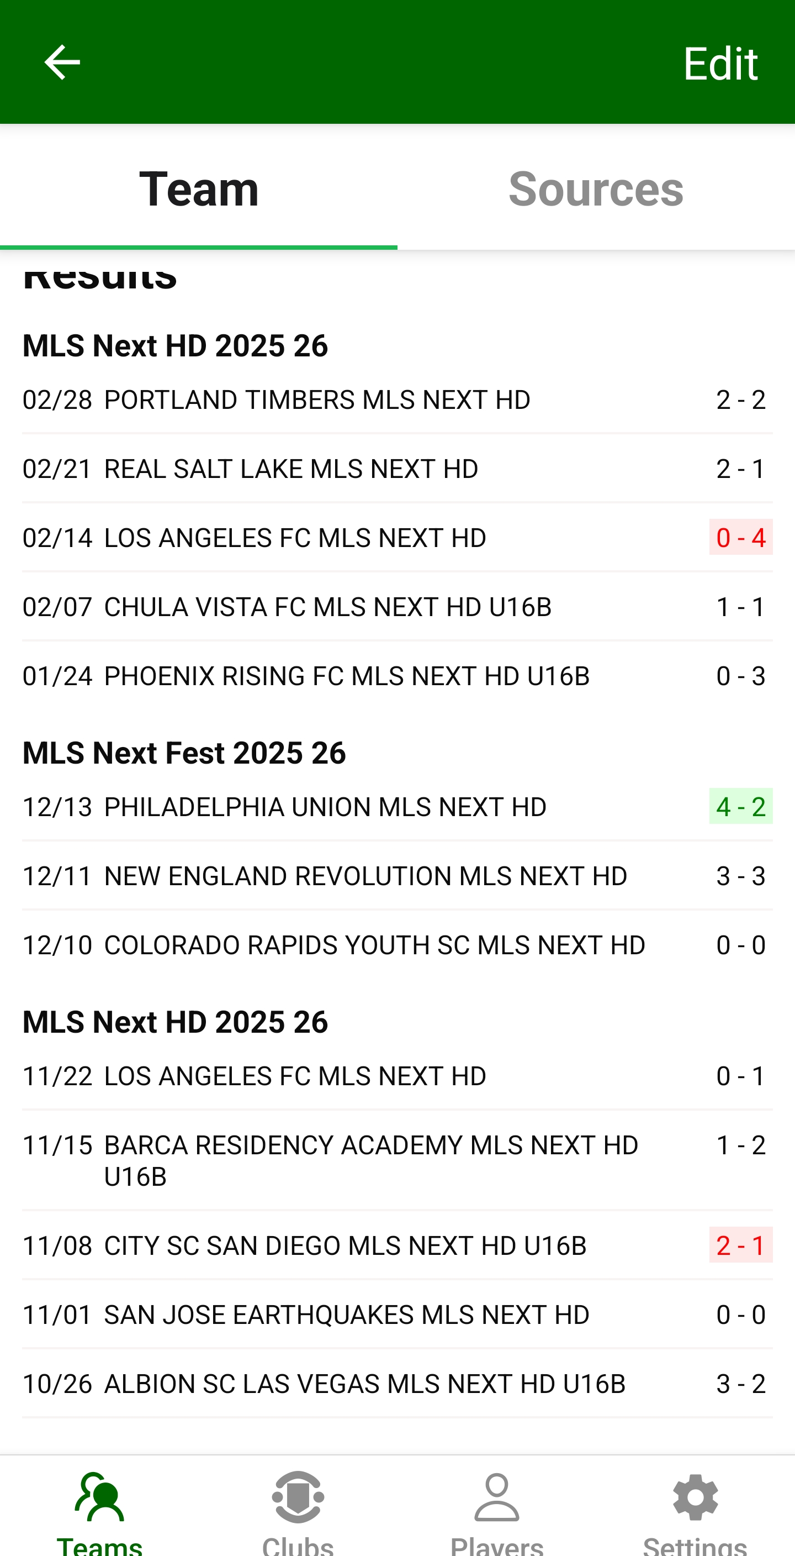This screenshot has width=795, height=1556.
Task: Open the Portland Timbers 02/28 match
Action: tap(317, 400)
